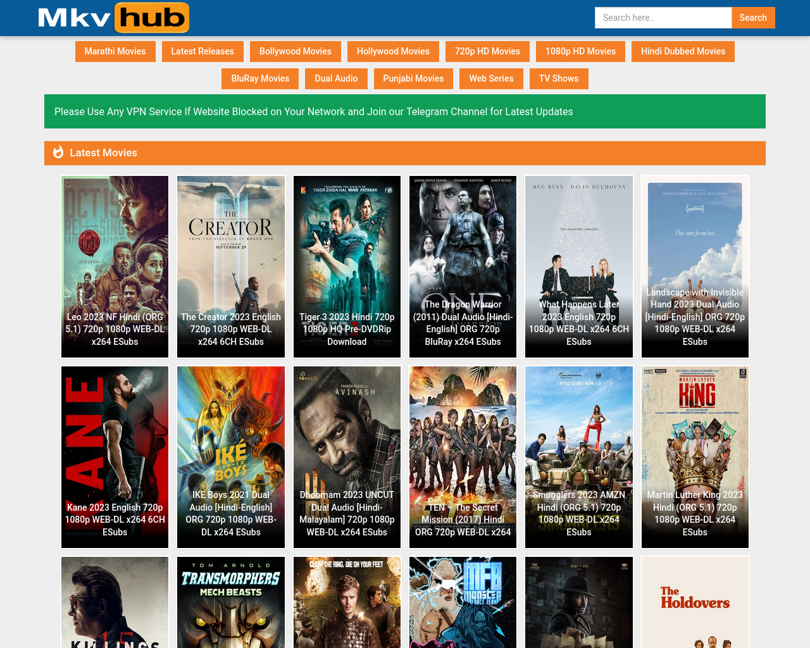This screenshot has width=810, height=648.
Task: Open Web Series category
Action: (491, 78)
